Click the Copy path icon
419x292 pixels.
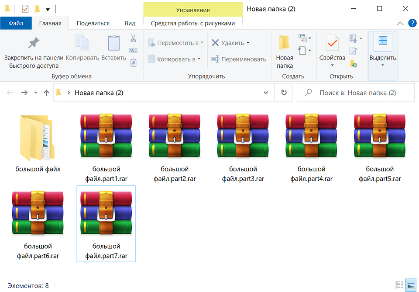click(x=133, y=51)
